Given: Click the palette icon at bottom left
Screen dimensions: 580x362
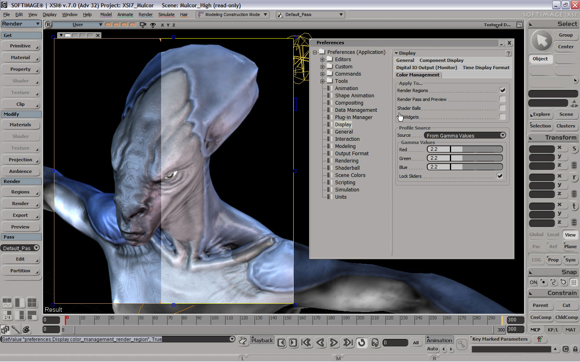Looking at the screenshot, I should (x=26, y=330).
